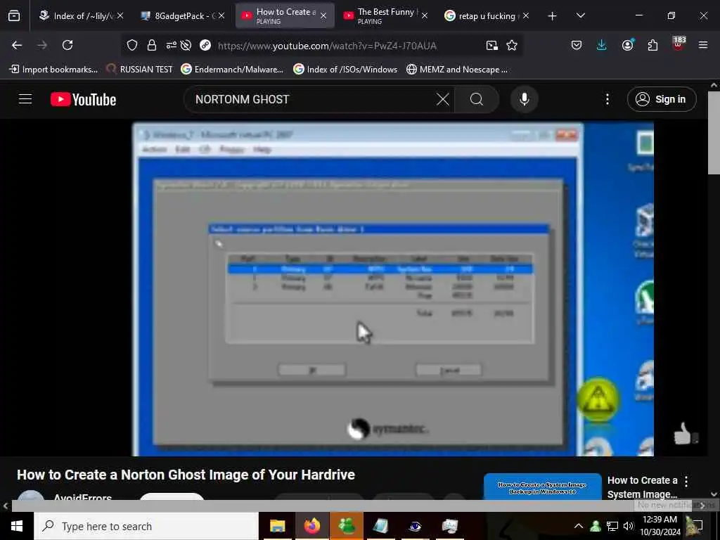Image resolution: width=720 pixels, height=540 pixels.
Task: Open the site permissions icon in address bar
Action: point(172,45)
